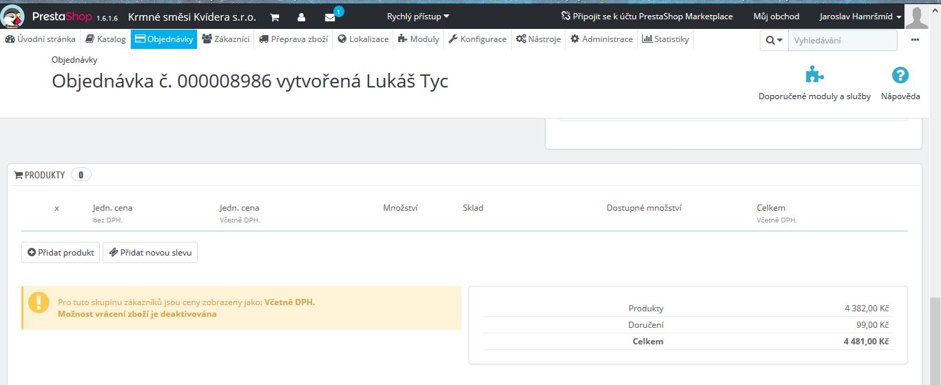The image size is (941, 385).
Task: Open the Administrace menu
Action: point(601,39)
